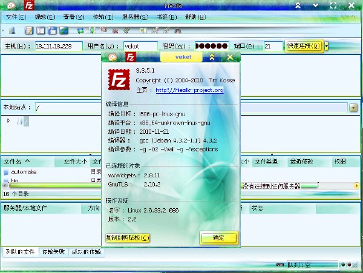Open the Site Manager icon
Image resolution: width=363 pixels, height=273 pixels.
coord(12,30)
